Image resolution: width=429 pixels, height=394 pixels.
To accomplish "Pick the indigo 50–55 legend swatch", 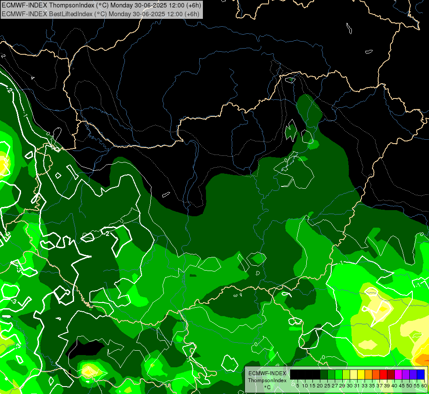I will click(x=413, y=374).
